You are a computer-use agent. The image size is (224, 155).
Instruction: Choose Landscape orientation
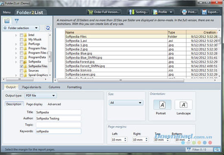click(183, 107)
